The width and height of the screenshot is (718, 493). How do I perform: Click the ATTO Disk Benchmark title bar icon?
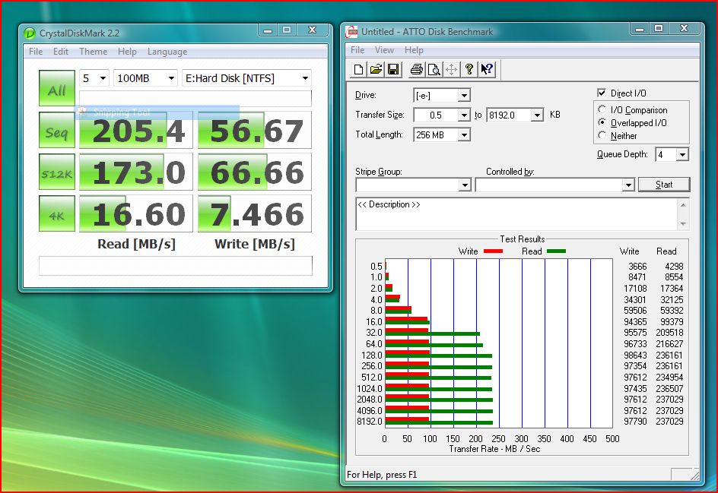[x=351, y=32]
